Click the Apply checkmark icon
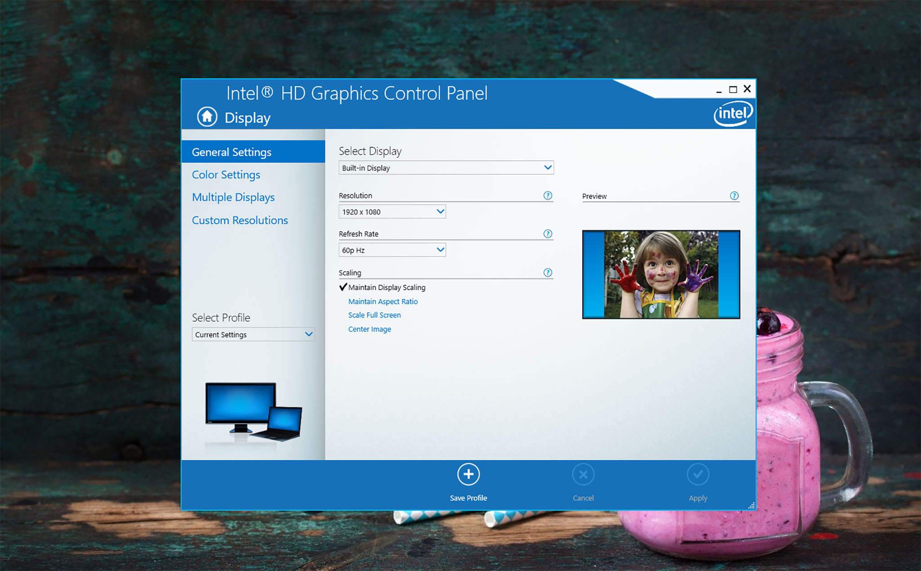Screen dimensions: 921x571 click(697, 474)
